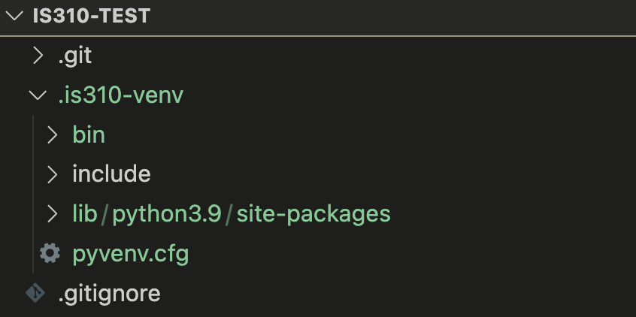Viewport: 636px width, 317px height.
Task: Expand the bin folder arrow
Action: 52,135
